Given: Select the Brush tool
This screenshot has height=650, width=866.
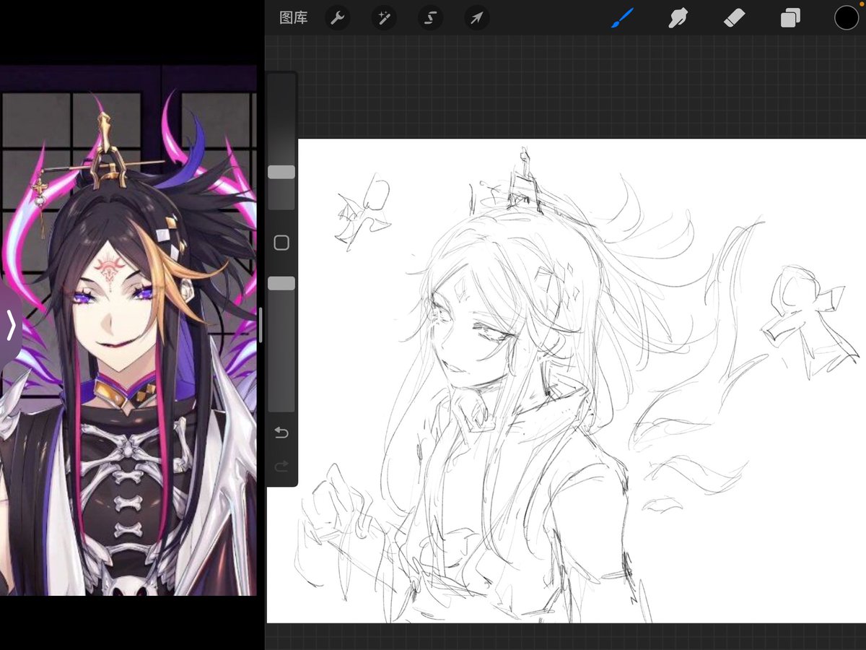Looking at the screenshot, I should [x=621, y=18].
